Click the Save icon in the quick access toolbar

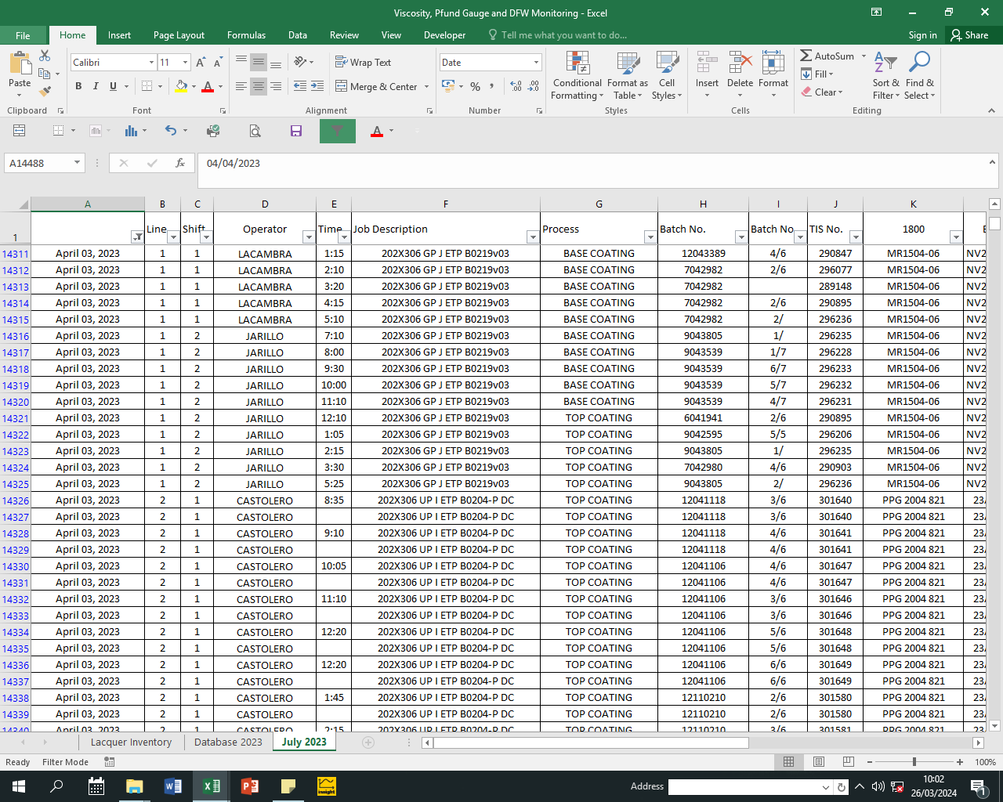(x=296, y=131)
